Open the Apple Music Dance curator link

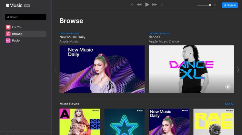click(164, 41)
